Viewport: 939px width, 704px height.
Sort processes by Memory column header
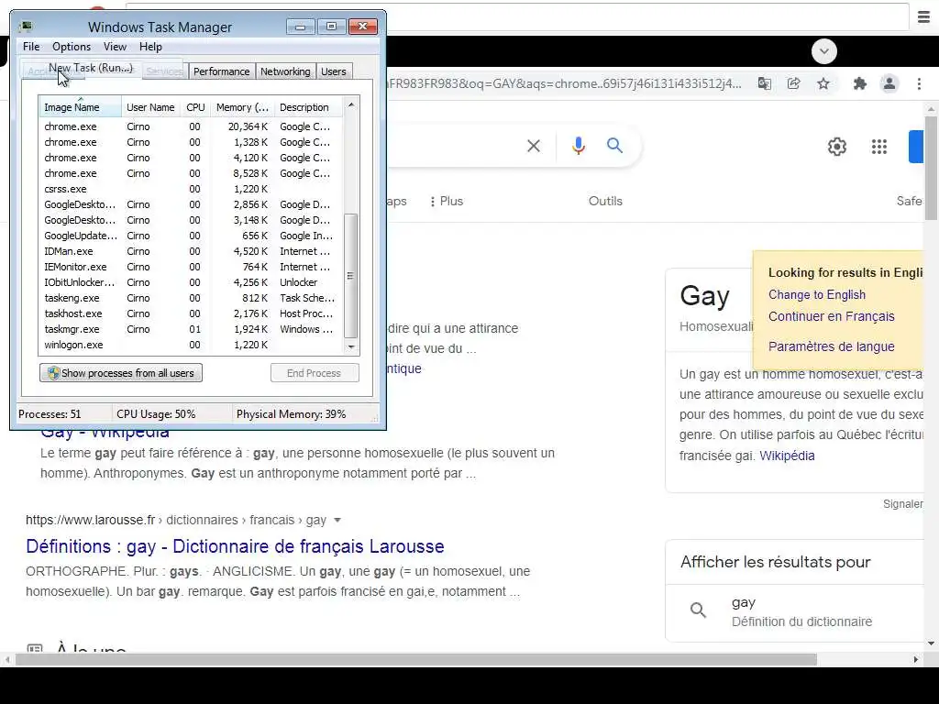pyautogui.click(x=242, y=107)
